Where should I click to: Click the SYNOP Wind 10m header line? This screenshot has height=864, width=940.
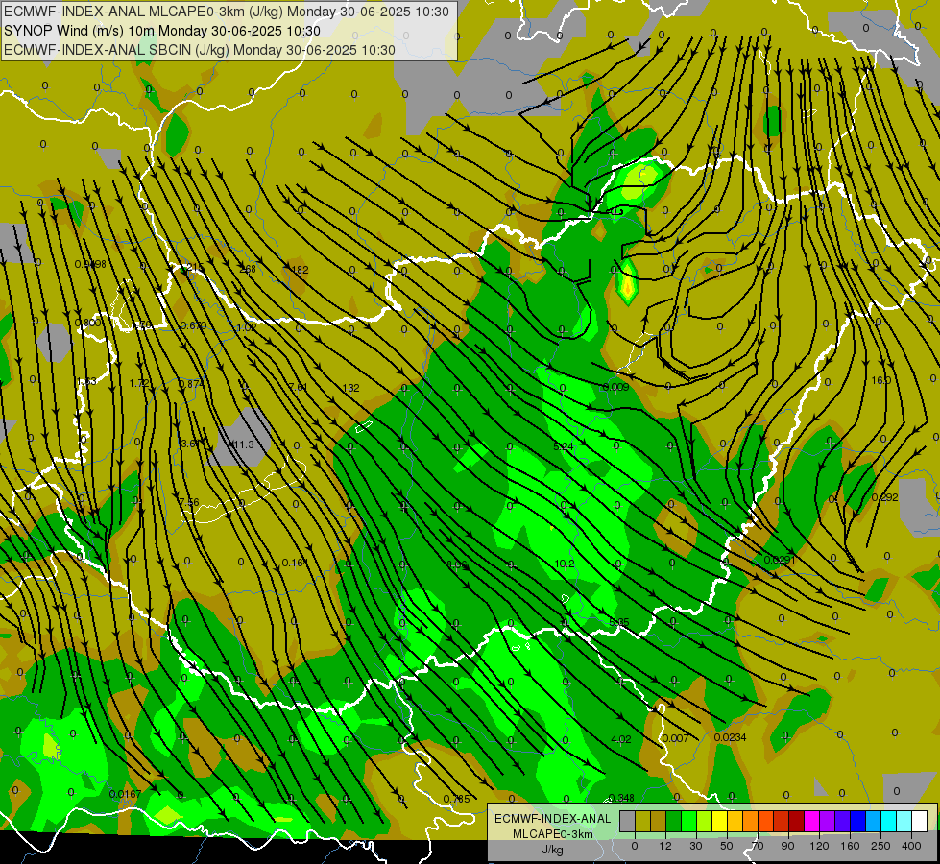pos(162,31)
